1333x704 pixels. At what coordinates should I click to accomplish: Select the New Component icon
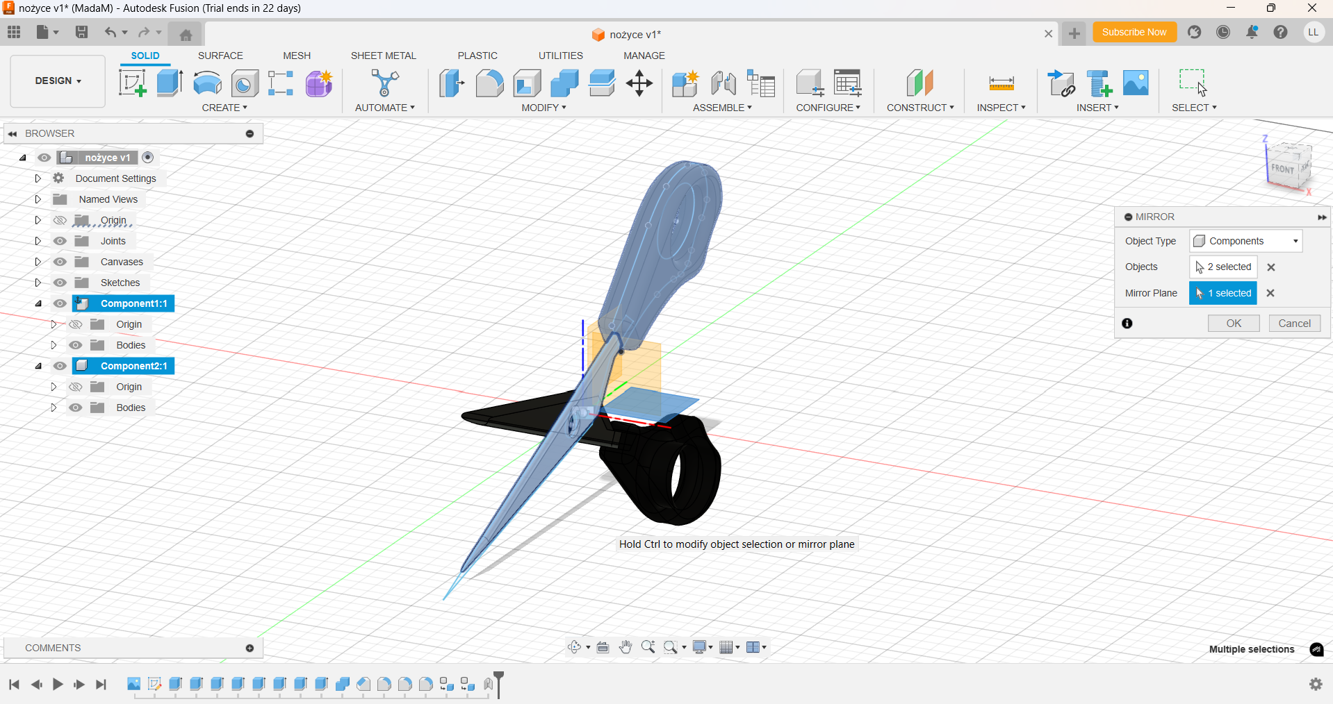click(685, 83)
